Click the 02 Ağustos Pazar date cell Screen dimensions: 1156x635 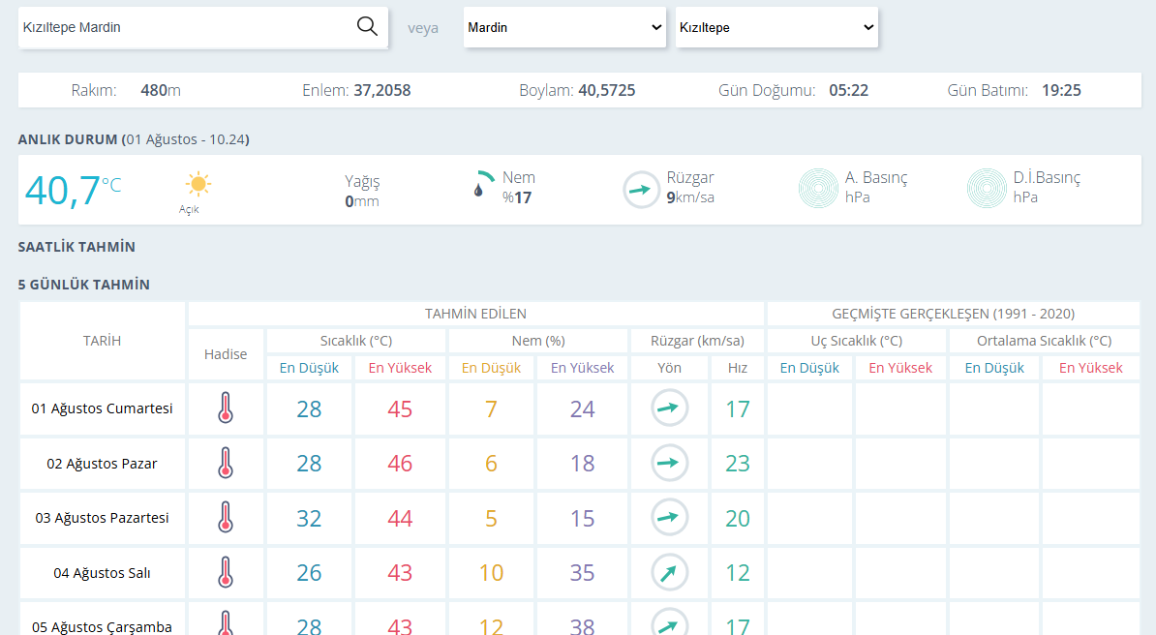pyautogui.click(x=102, y=463)
